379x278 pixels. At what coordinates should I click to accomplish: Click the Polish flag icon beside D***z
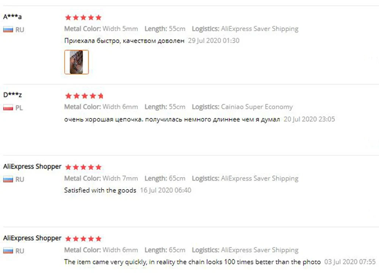pyautogui.click(x=8, y=108)
